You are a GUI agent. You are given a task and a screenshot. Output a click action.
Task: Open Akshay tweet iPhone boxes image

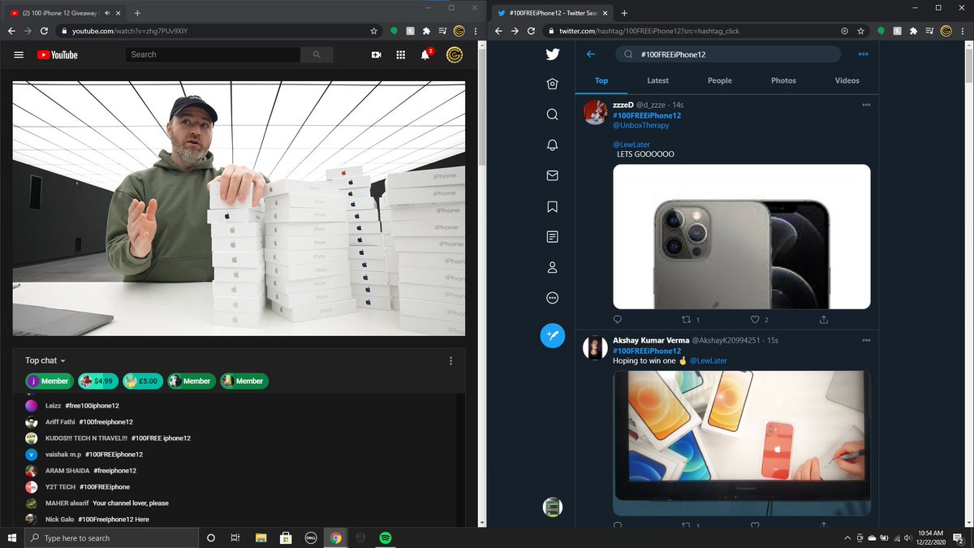(741, 442)
